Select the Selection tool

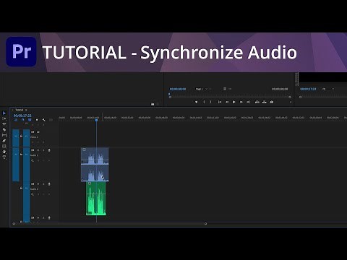click(x=4, y=113)
